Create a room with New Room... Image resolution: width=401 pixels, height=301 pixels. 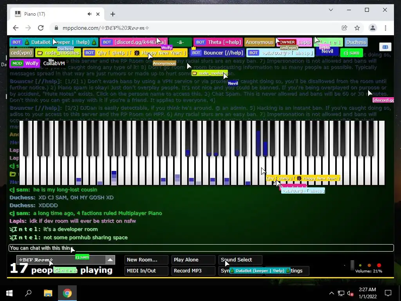point(146,260)
